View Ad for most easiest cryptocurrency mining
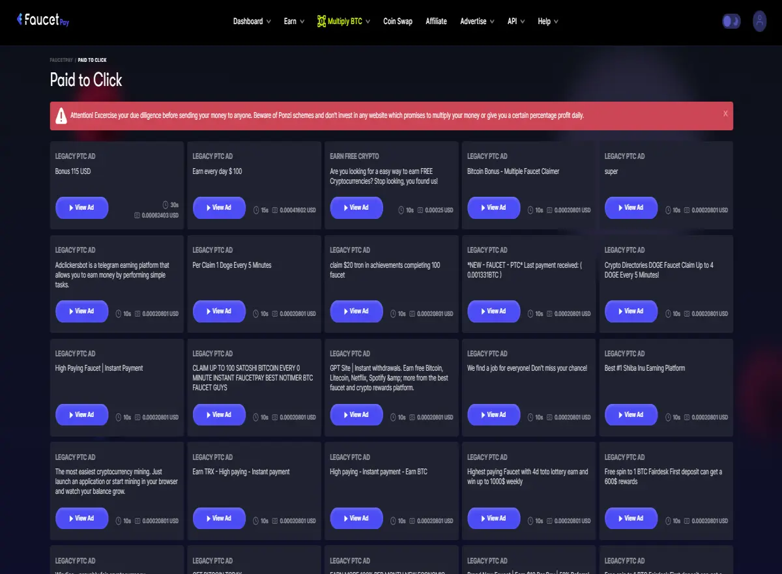782x574 pixels. pos(81,519)
